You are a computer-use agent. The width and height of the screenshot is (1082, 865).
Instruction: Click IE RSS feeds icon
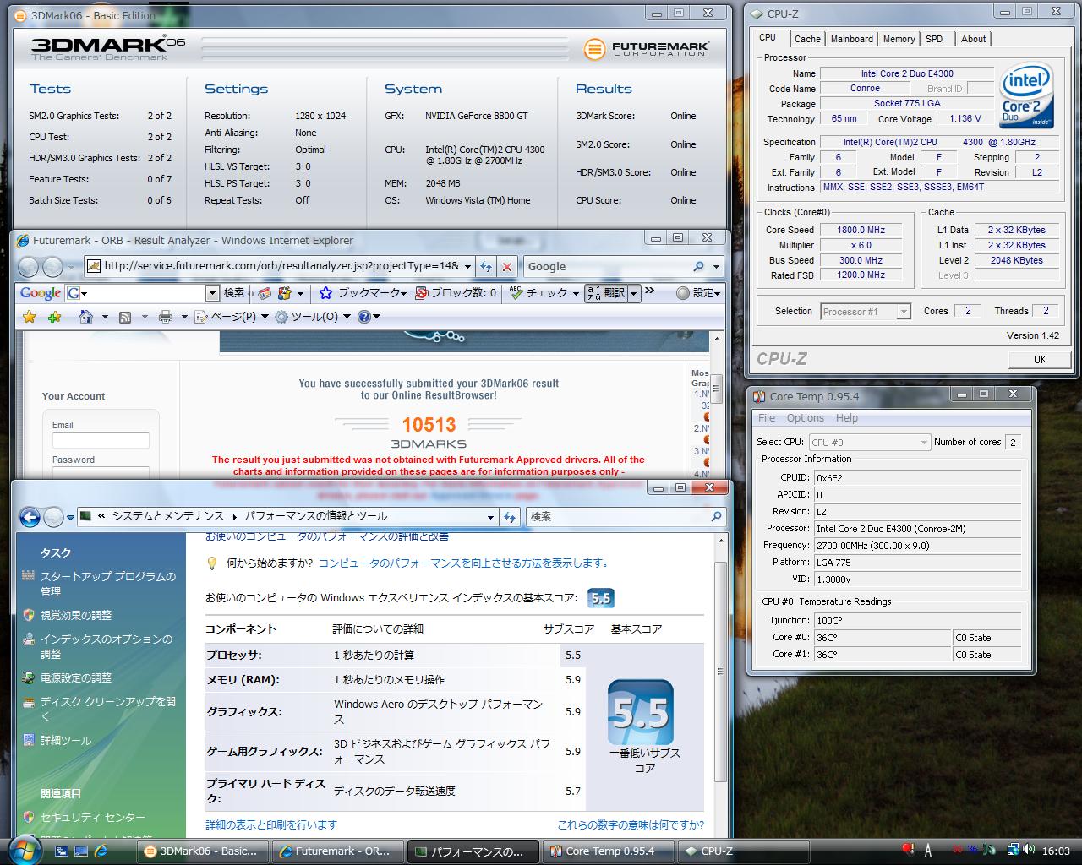coord(125,317)
